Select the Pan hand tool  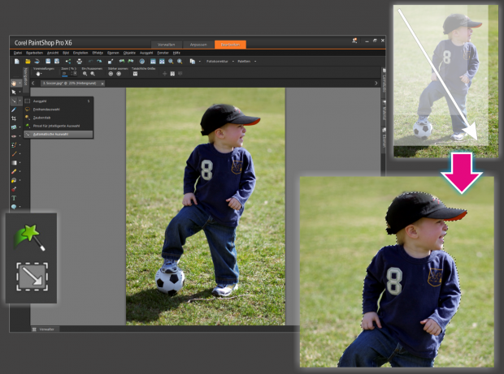(15, 83)
